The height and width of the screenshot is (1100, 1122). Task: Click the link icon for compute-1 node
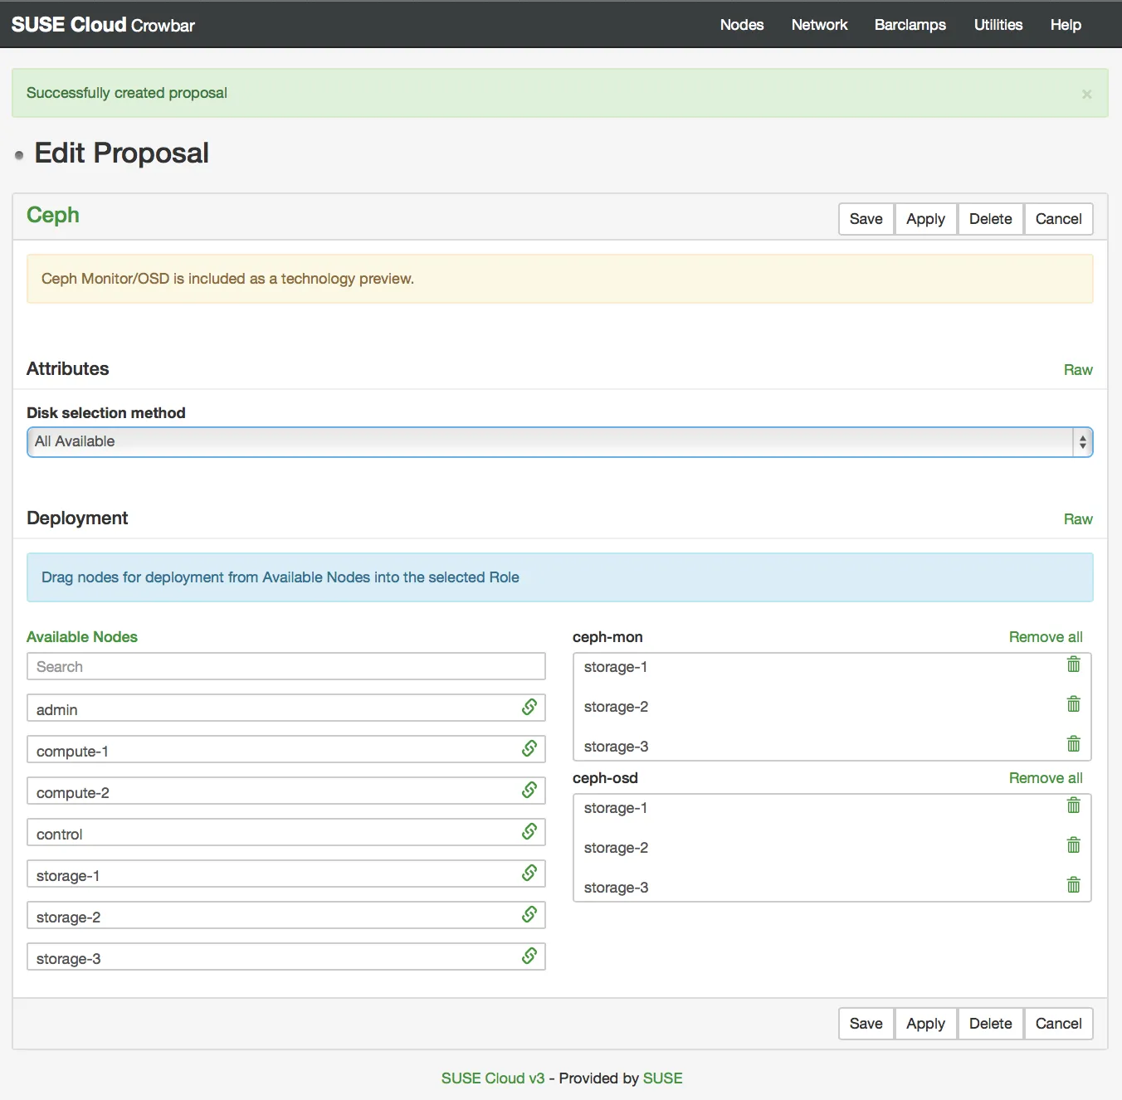tap(529, 748)
